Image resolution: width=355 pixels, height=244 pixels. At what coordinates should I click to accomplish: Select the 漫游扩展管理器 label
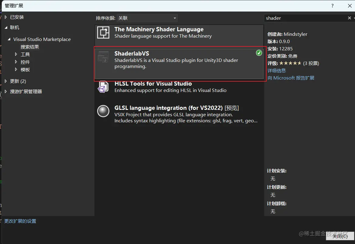[x=26, y=92]
